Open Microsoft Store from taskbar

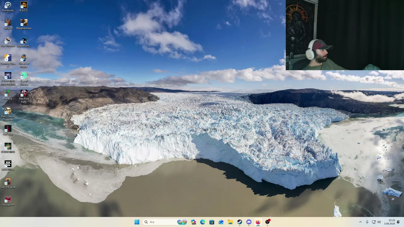point(212,222)
